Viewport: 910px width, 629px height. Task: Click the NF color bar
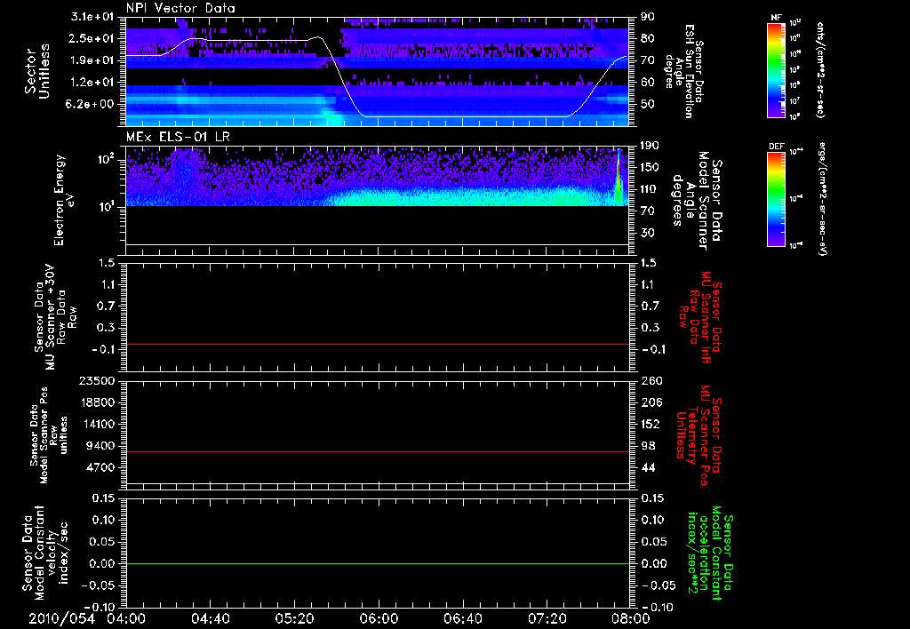776,70
